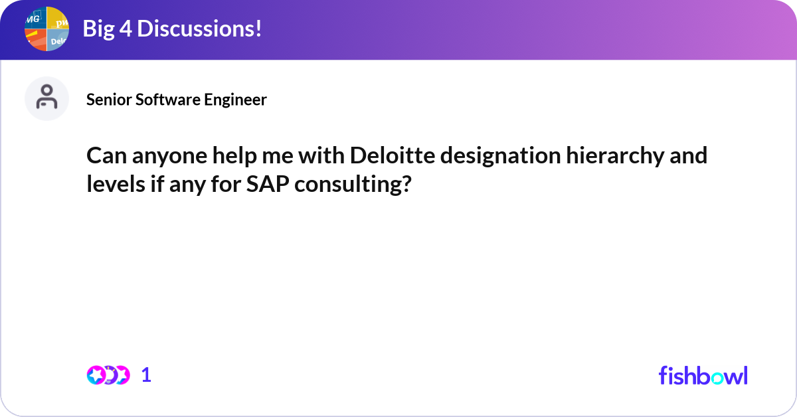
Task: Click the rightmost magenta star reaction icon
Action: [x=123, y=375]
